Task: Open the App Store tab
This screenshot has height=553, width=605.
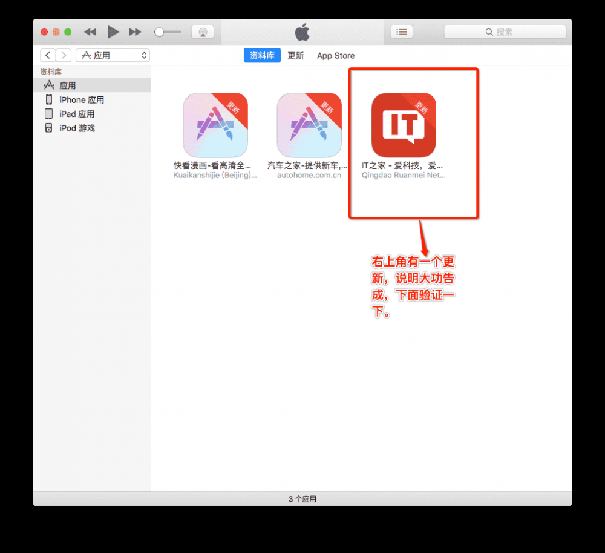Action: [x=335, y=55]
